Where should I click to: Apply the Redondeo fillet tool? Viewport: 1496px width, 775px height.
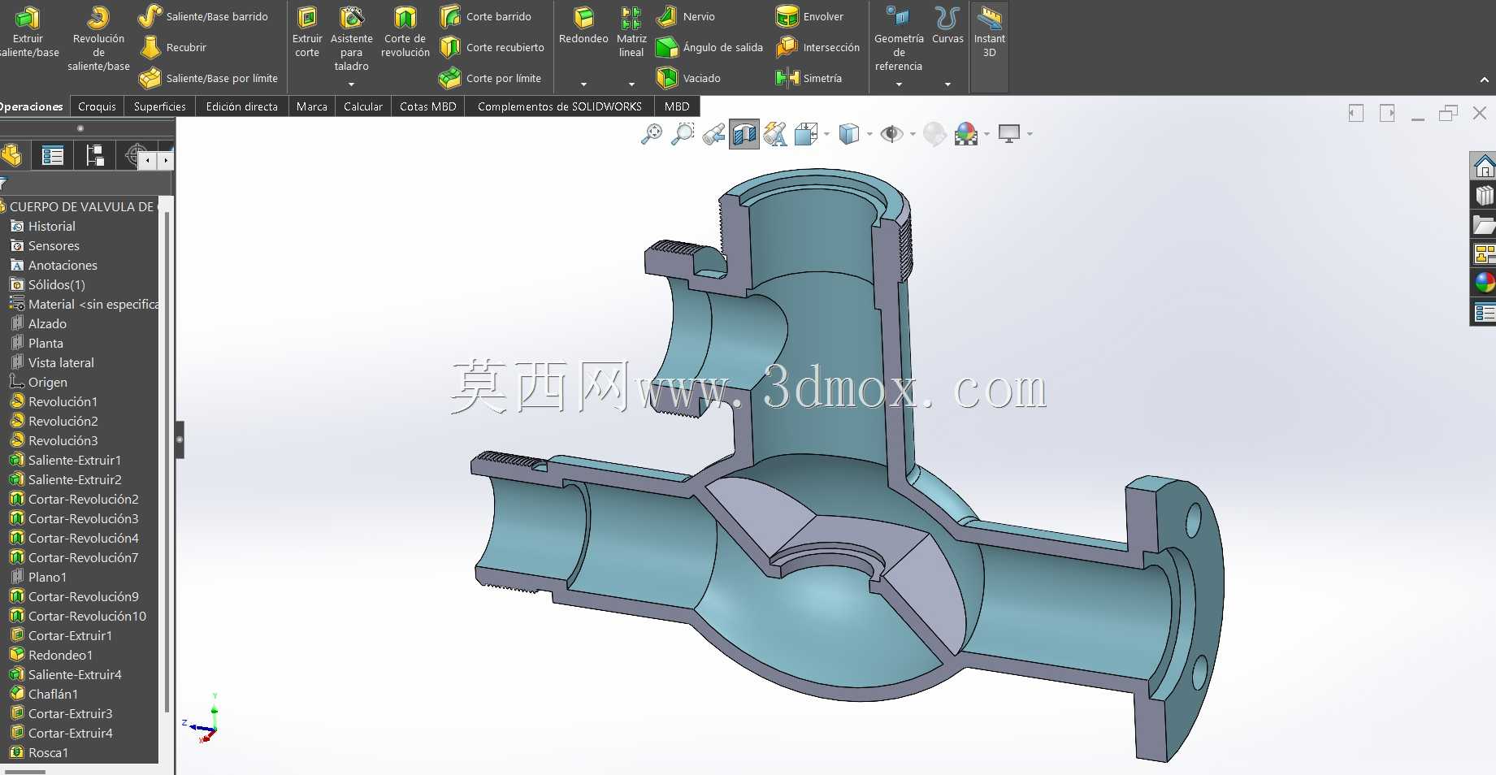(583, 26)
